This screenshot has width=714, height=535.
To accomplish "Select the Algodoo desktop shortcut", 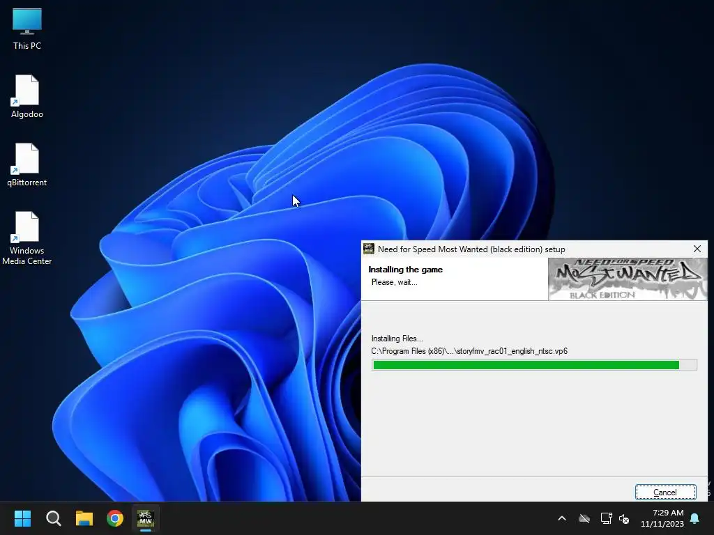I will point(27,96).
